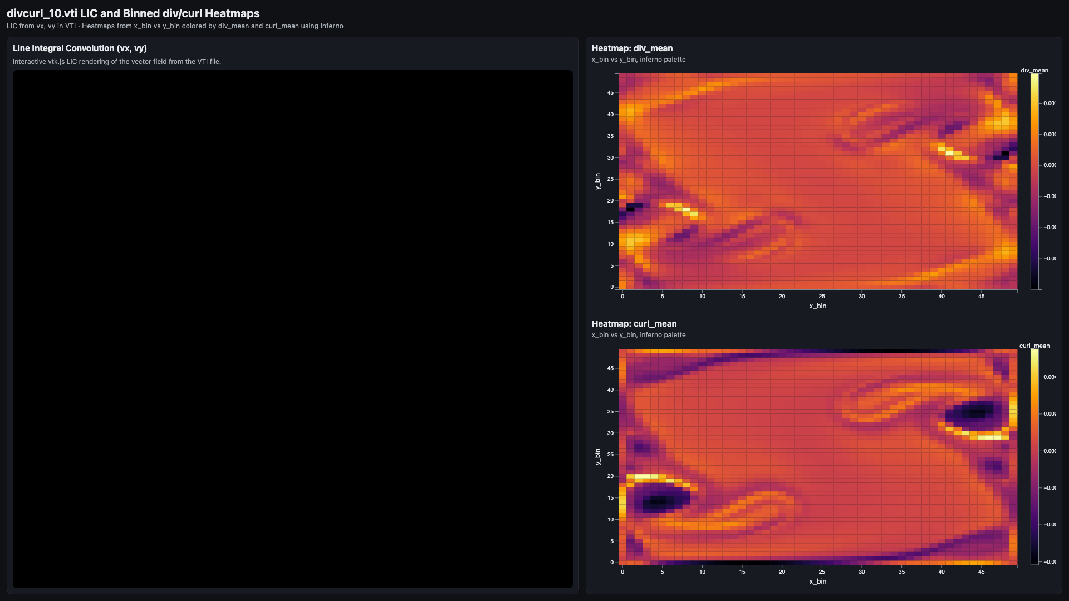Viewport: 1069px width, 601px height.
Task: Click the x_bin axis title under div_mean heatmap
Action: coord(817,306)
